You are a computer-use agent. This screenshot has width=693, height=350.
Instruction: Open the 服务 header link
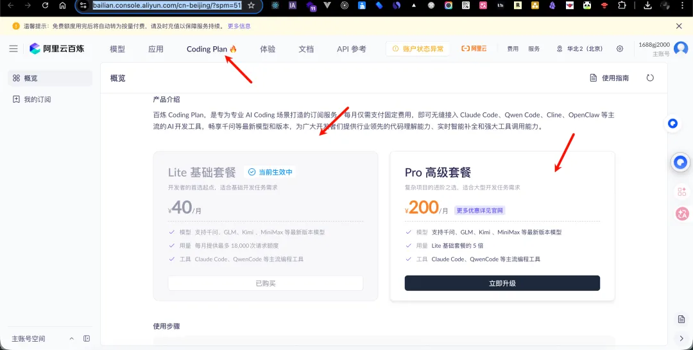[x=534, y=49]
